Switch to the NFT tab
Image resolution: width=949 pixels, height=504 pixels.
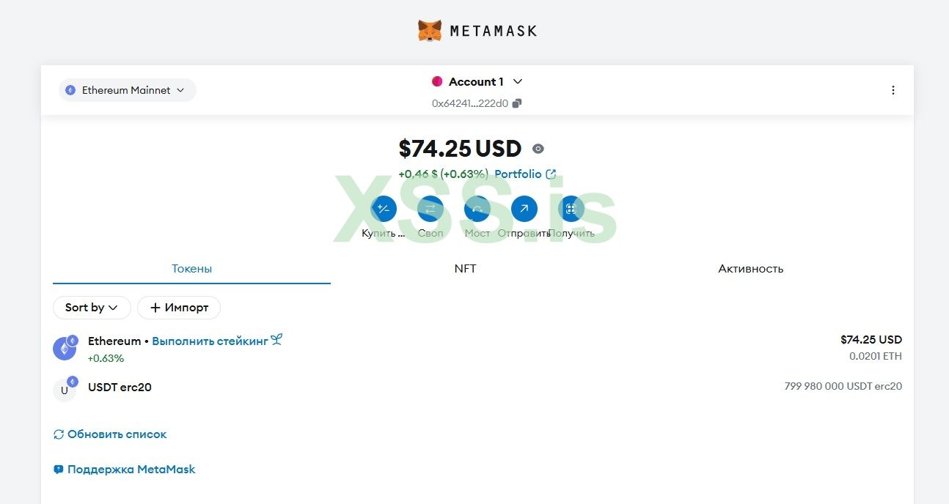click(x=465, y=269)
